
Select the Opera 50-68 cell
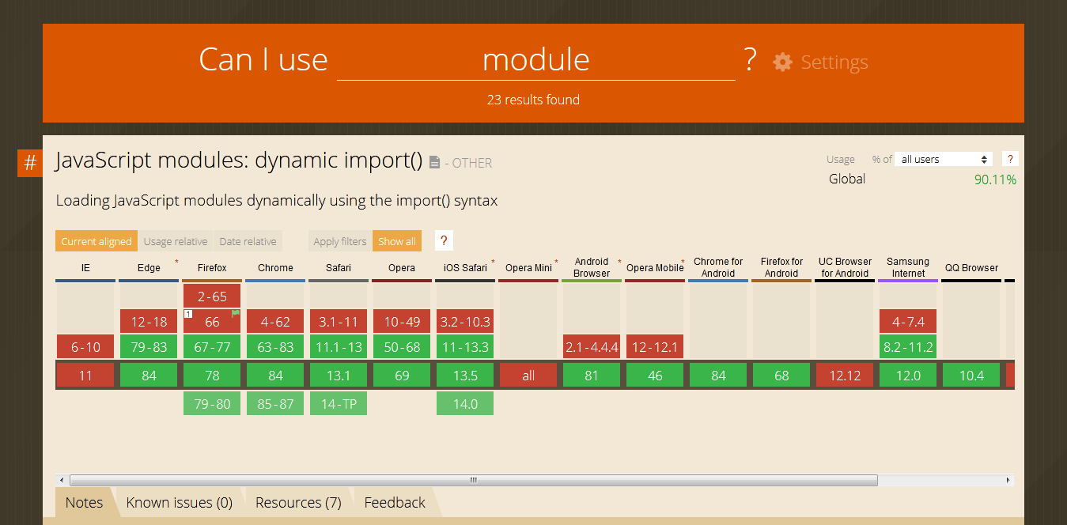402,346
